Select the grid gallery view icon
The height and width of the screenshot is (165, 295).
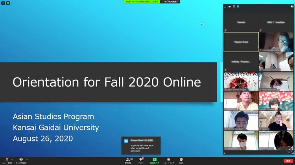[238, 7]
